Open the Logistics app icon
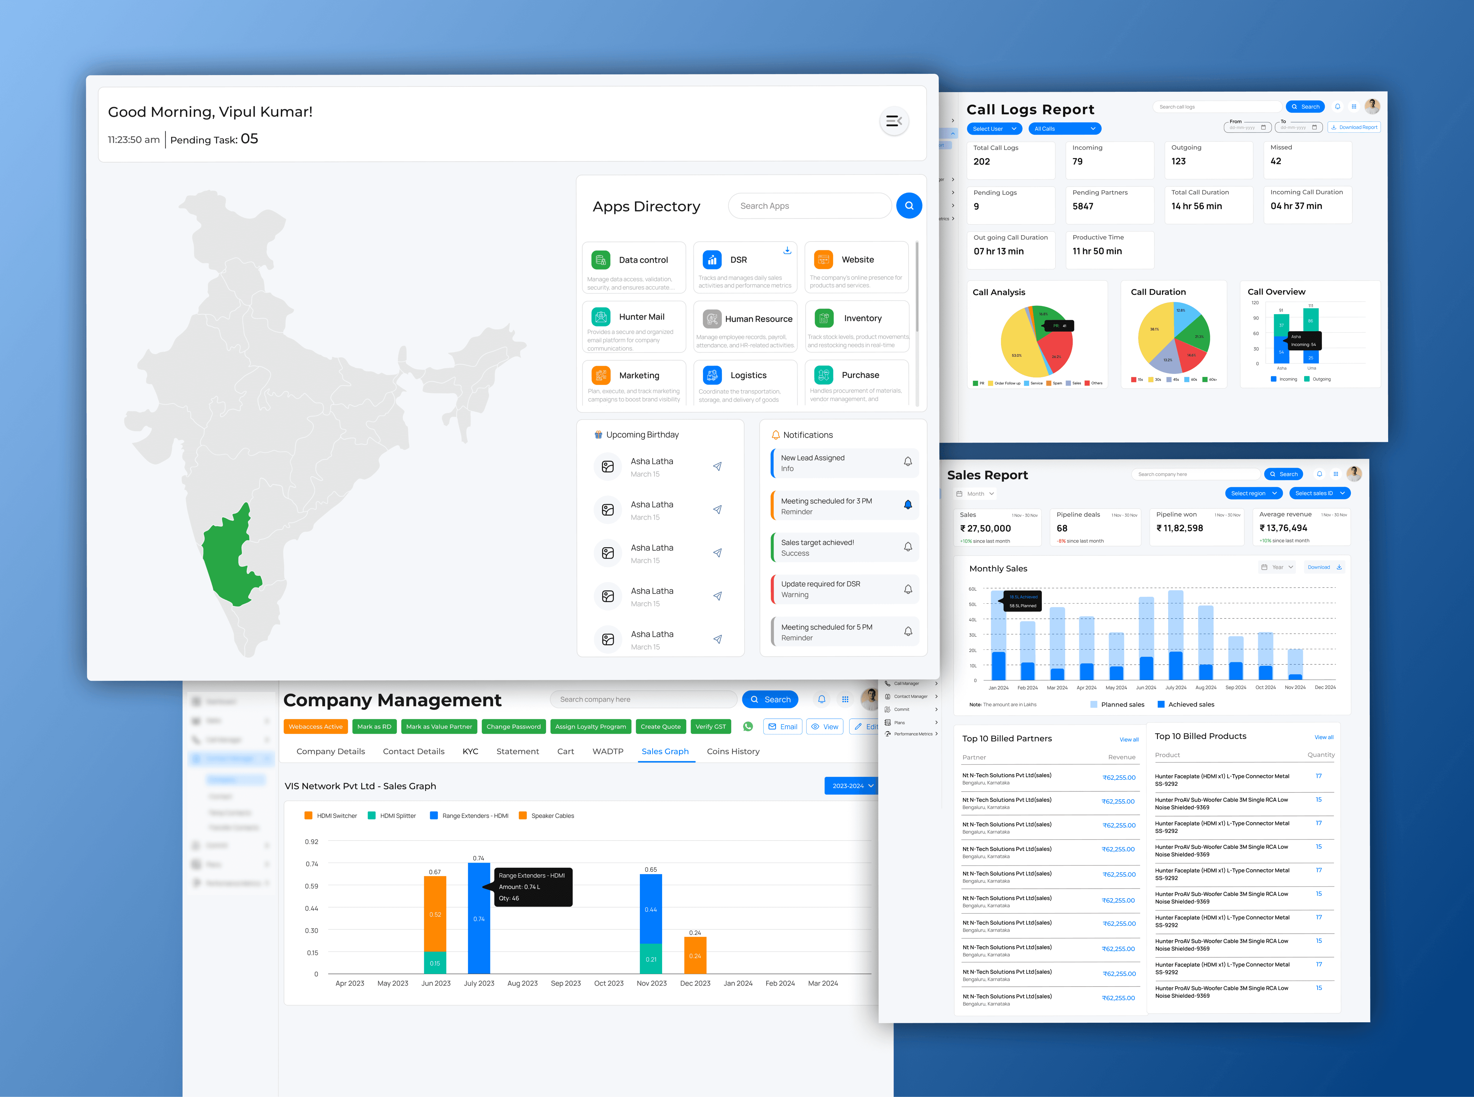This screenshot has width=1474, height=1097. click(x=712, y=375)
